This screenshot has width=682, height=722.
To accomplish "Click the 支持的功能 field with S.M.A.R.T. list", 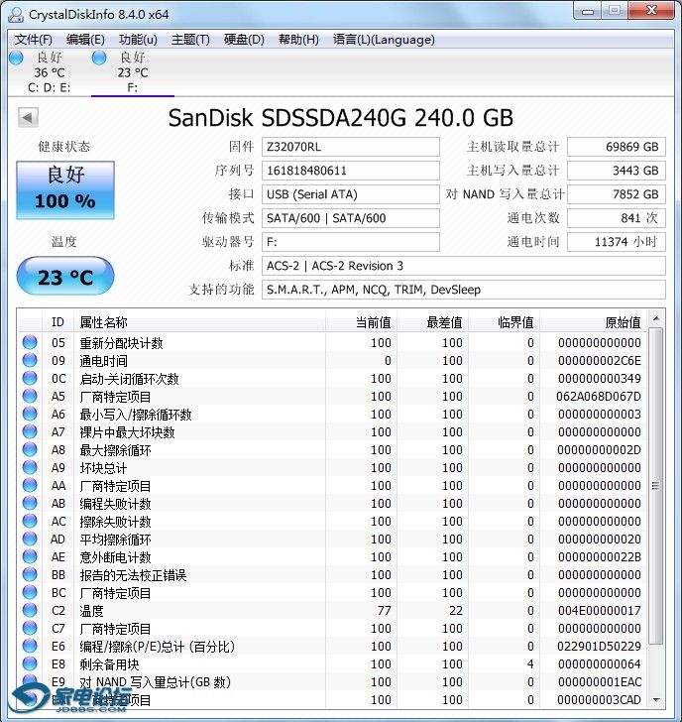I will click(x=464, y=290).
